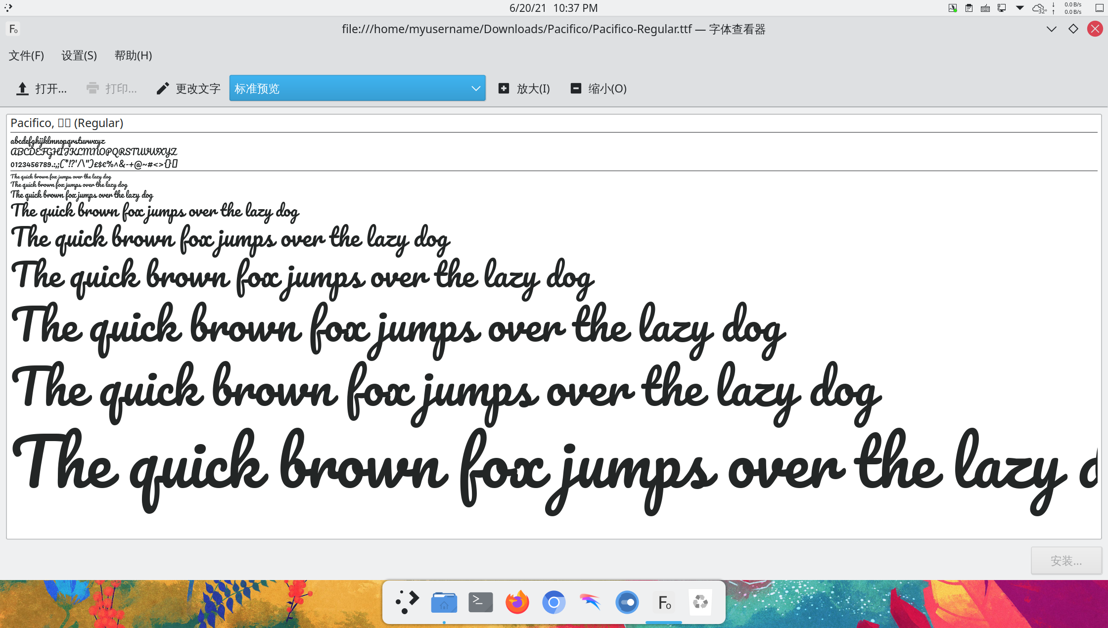Click the Change Text (更改文字) pencil button

tap(188, 89)
